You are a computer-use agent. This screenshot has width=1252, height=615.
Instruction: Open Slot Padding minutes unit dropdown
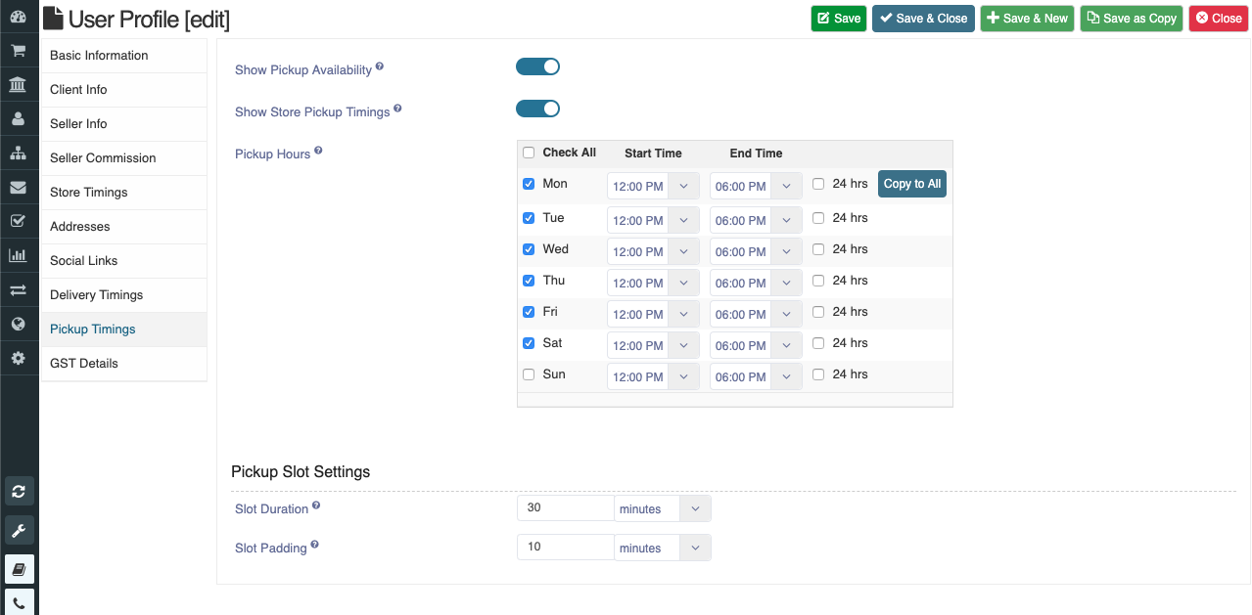point(663,548)
